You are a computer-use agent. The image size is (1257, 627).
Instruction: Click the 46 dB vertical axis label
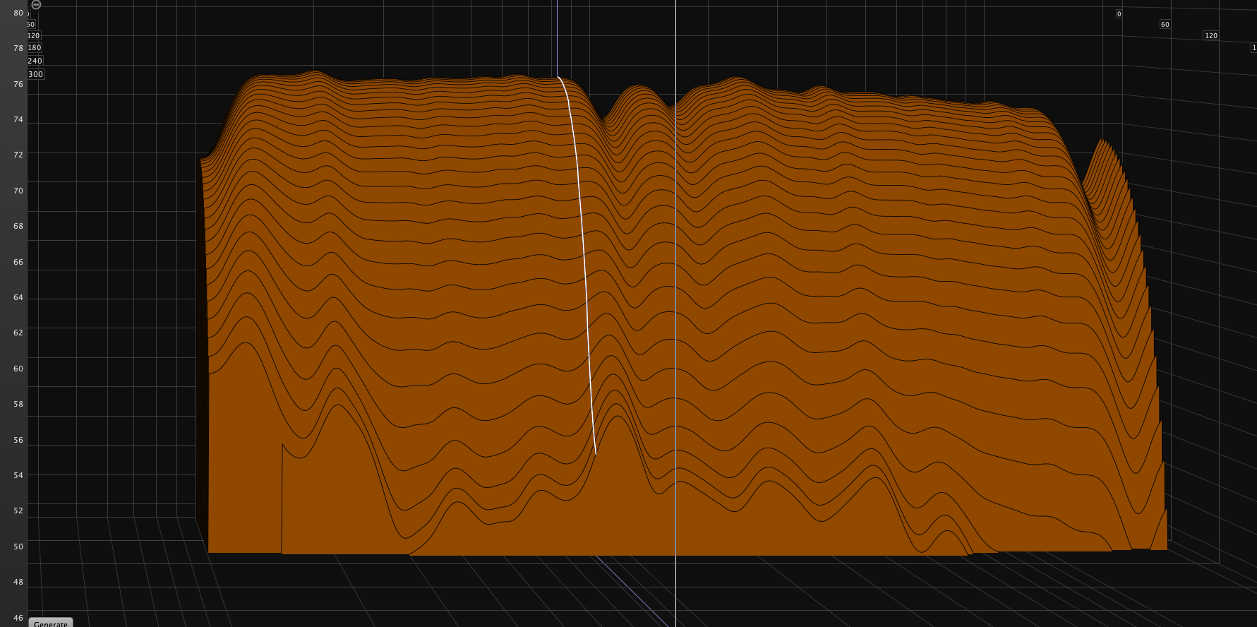point(18,618)
